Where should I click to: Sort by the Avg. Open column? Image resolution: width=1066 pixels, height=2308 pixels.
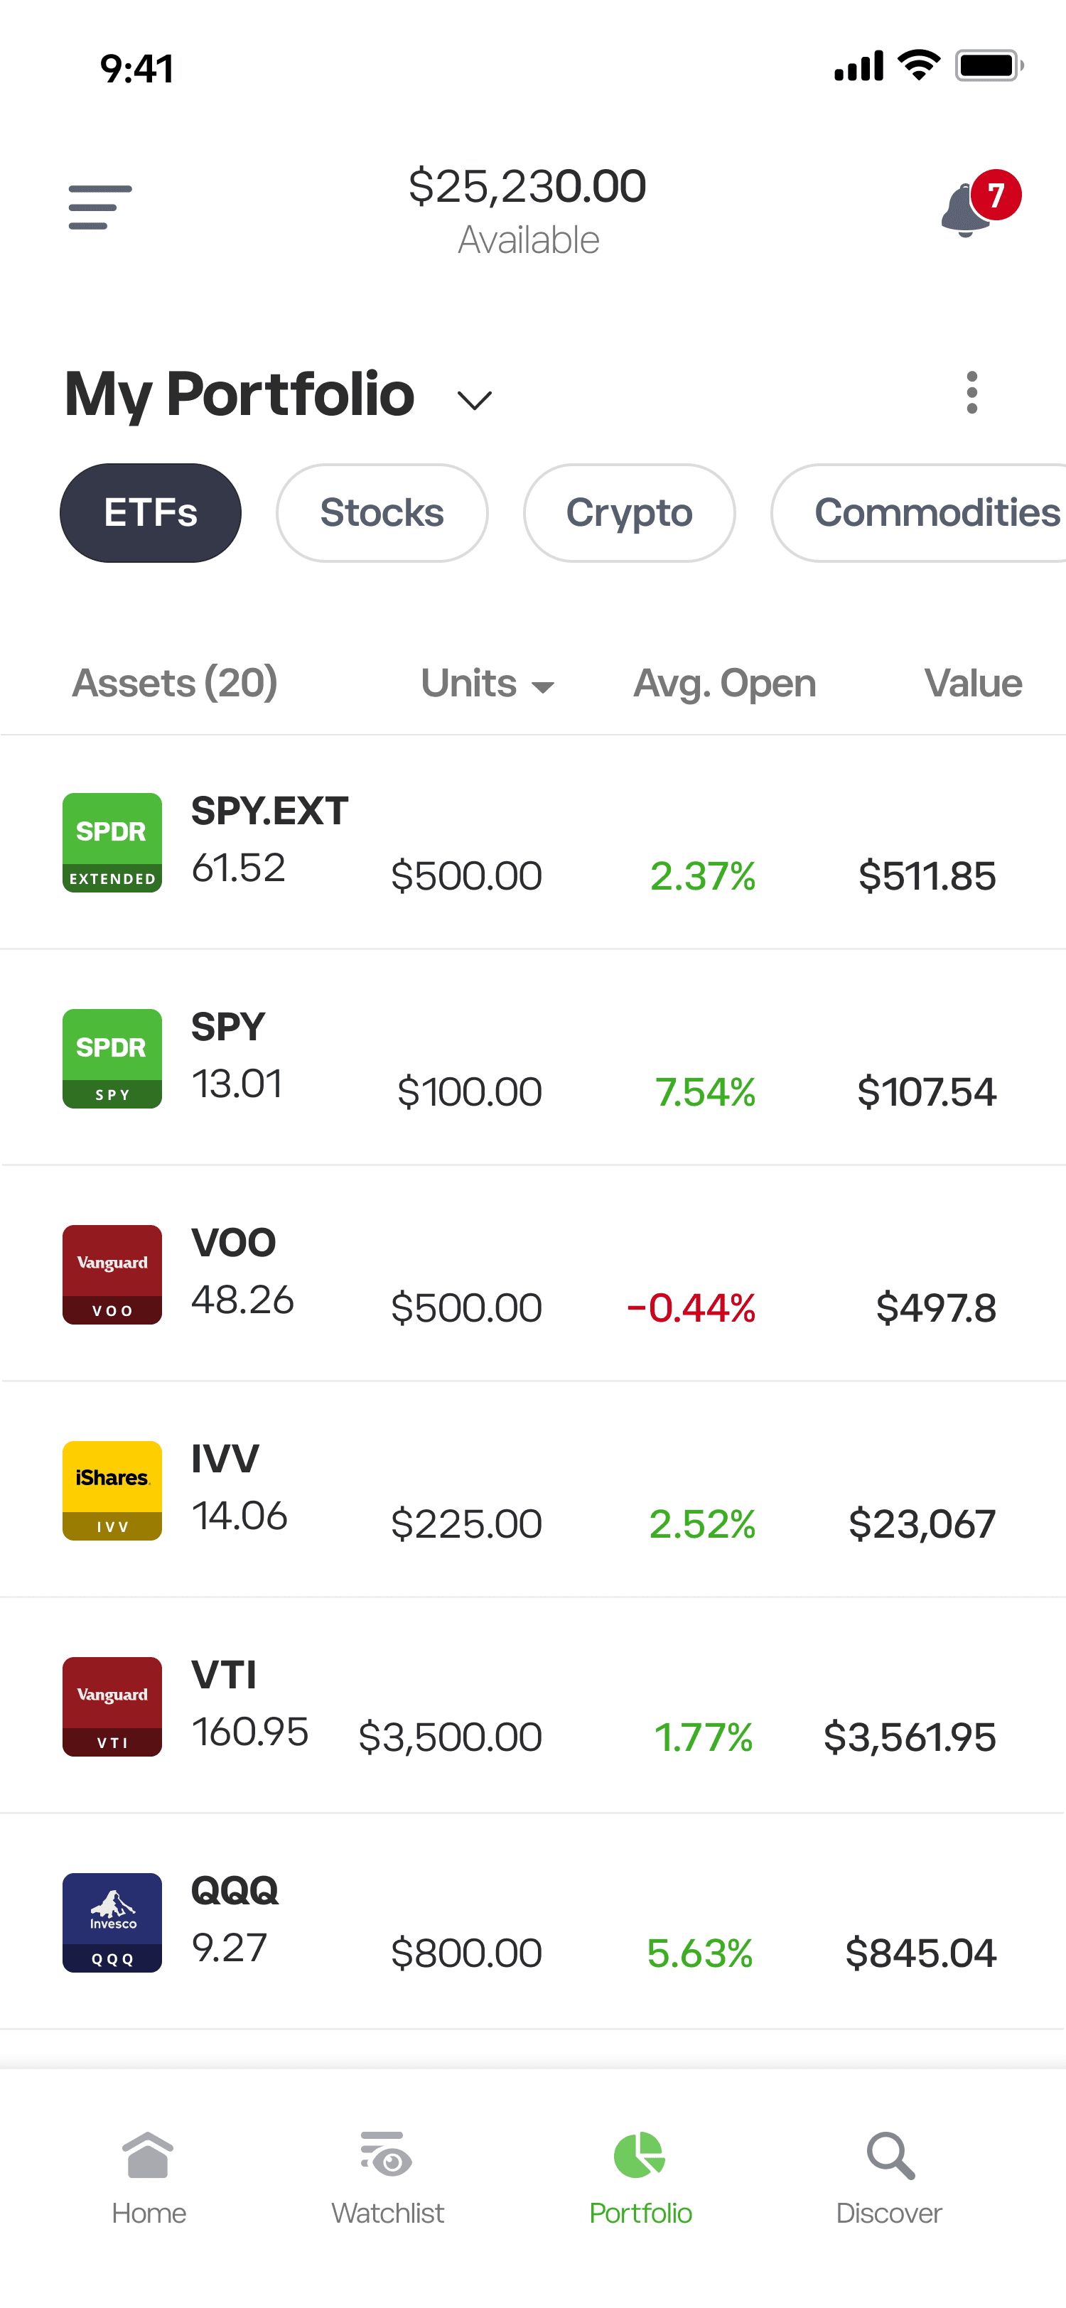point(723,684)
